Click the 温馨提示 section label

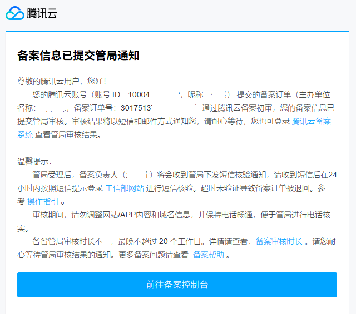coord(34,161)
